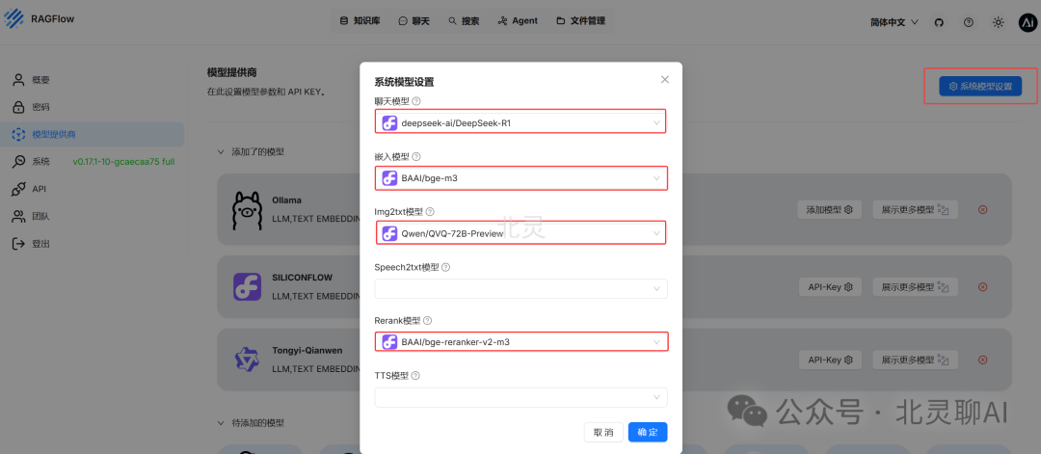Viewport: 1041px width, 454px height.
Task: Delete the Ollama provider with red icon
Action: (983, 210)
